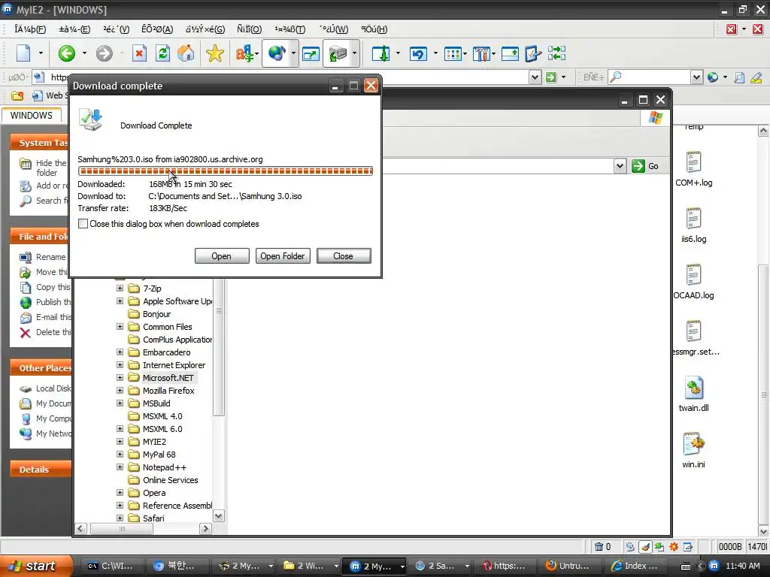Click the green sync arrows squares icon
The image size is (770, 577).
[x=556, y=53]
